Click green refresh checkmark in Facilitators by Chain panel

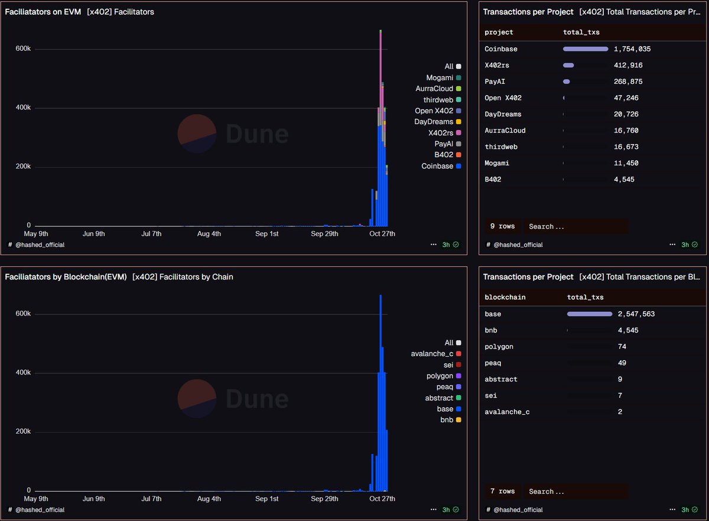coord(456,509)
